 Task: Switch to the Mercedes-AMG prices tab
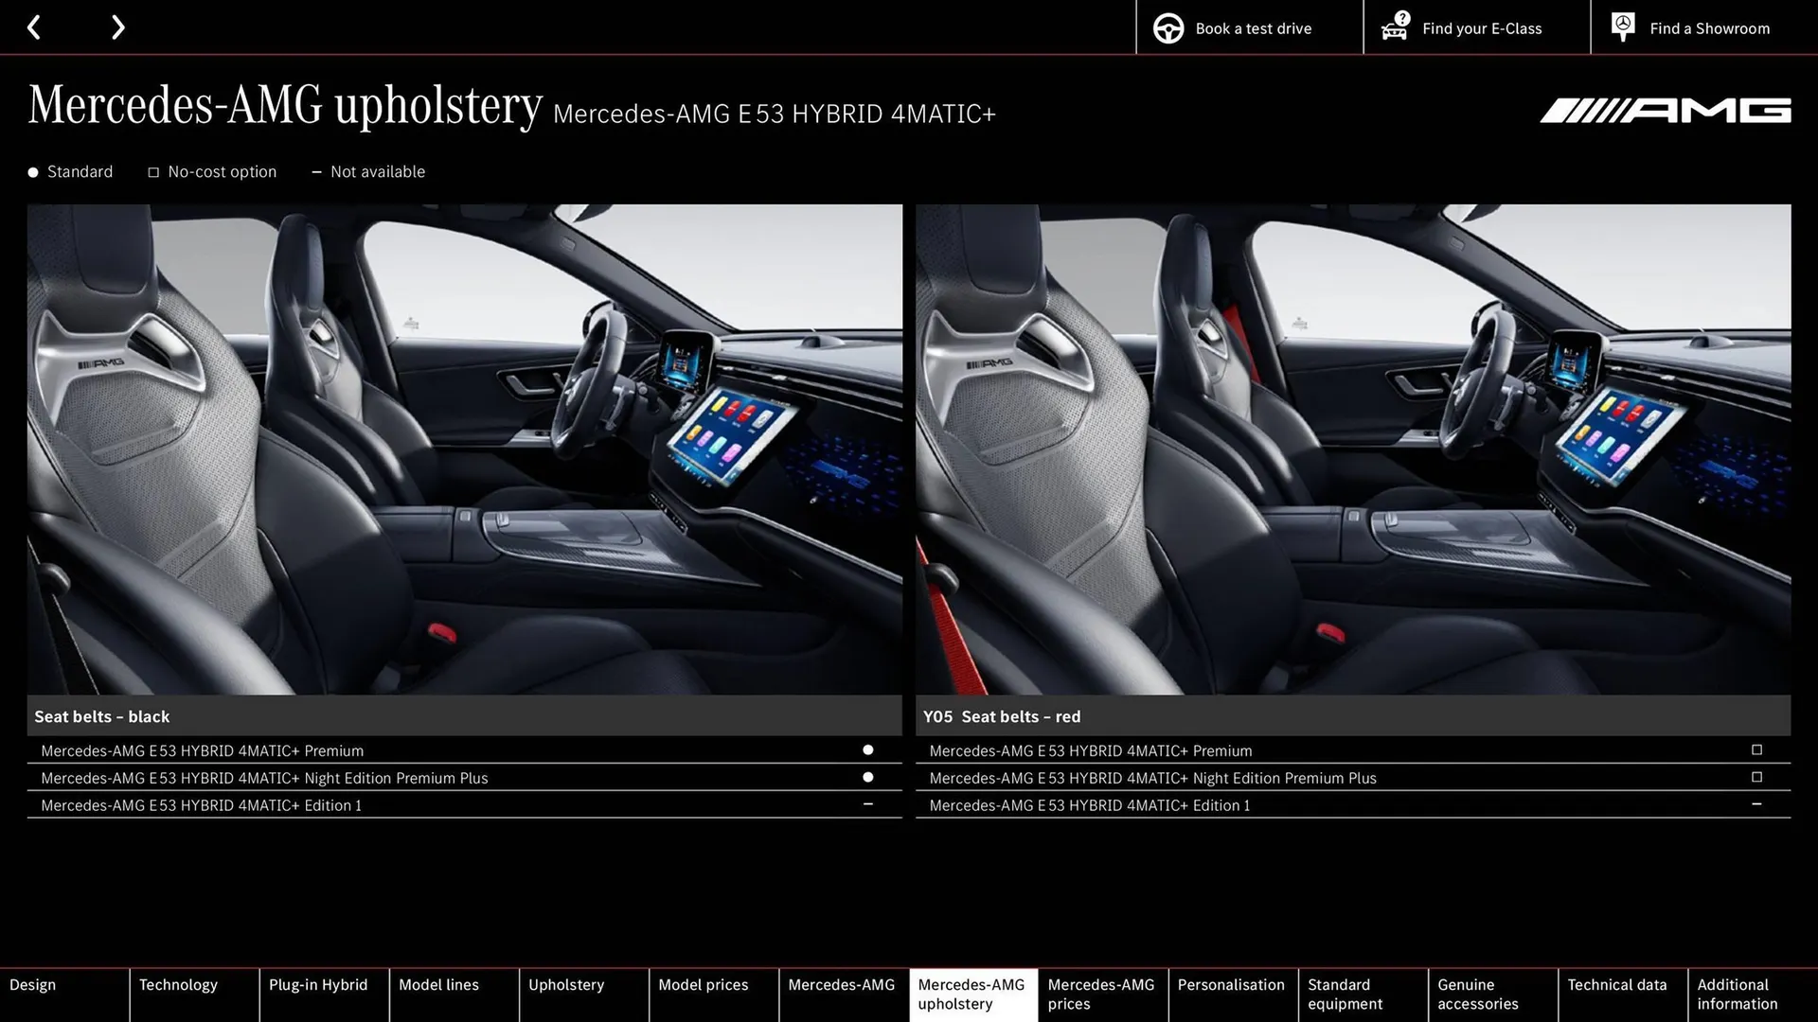tap(1101, 994)
